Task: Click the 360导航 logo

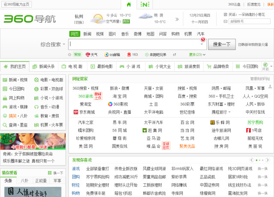Action: tap(30, 19)
